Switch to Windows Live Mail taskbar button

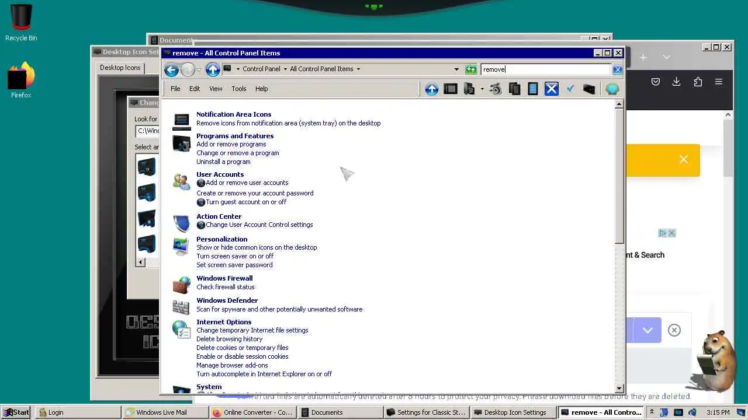165,412
